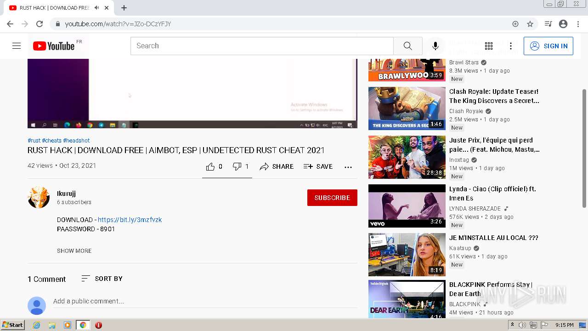Open the Clash Royale channel name
The image size is (588, 331).
pos(466,111)
